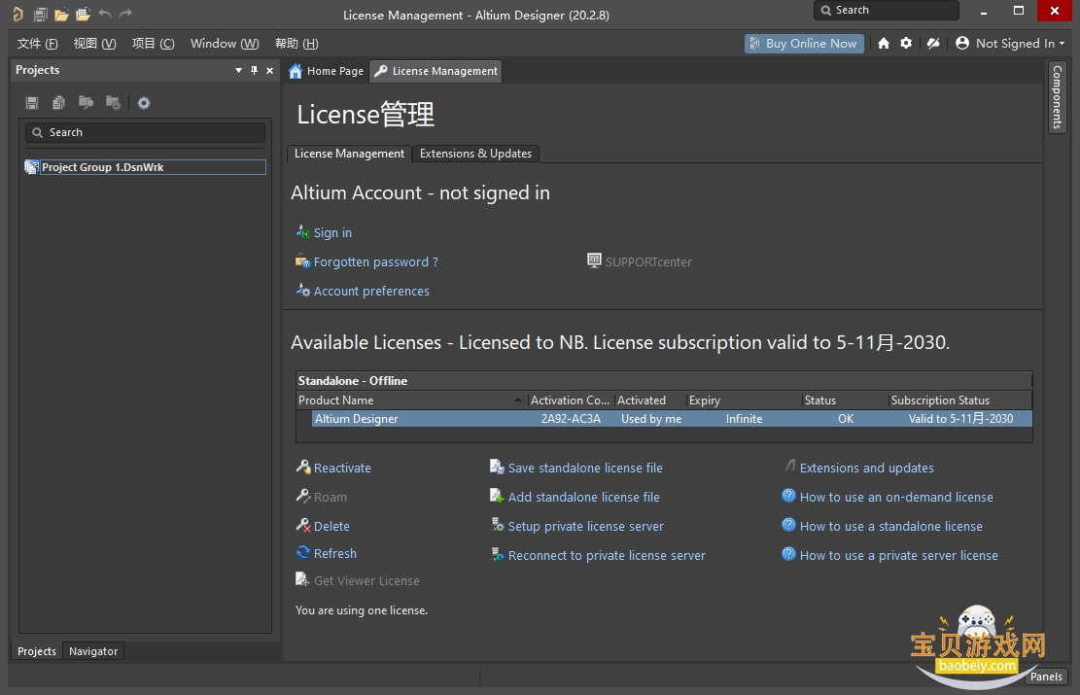Open How to use a private server license
This screenshot has height=695, width=1080.
point(898,555)
